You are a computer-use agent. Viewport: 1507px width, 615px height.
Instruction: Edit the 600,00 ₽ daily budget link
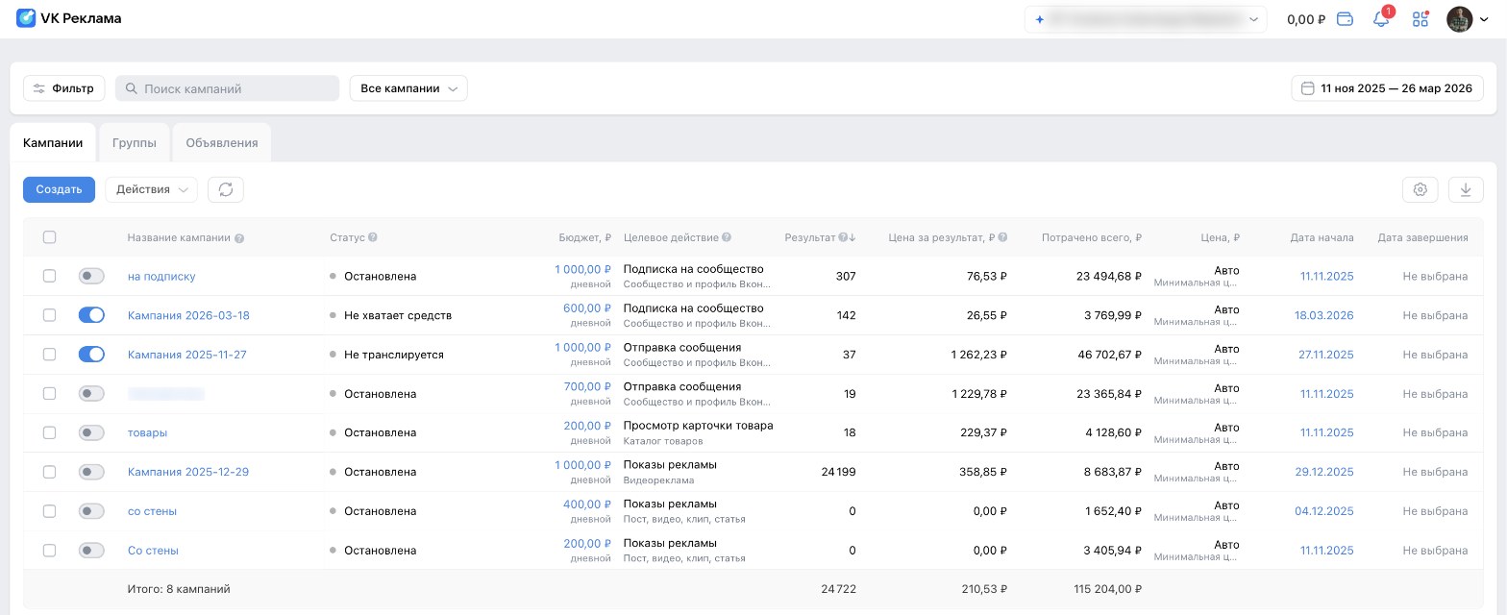coord(587,308)
